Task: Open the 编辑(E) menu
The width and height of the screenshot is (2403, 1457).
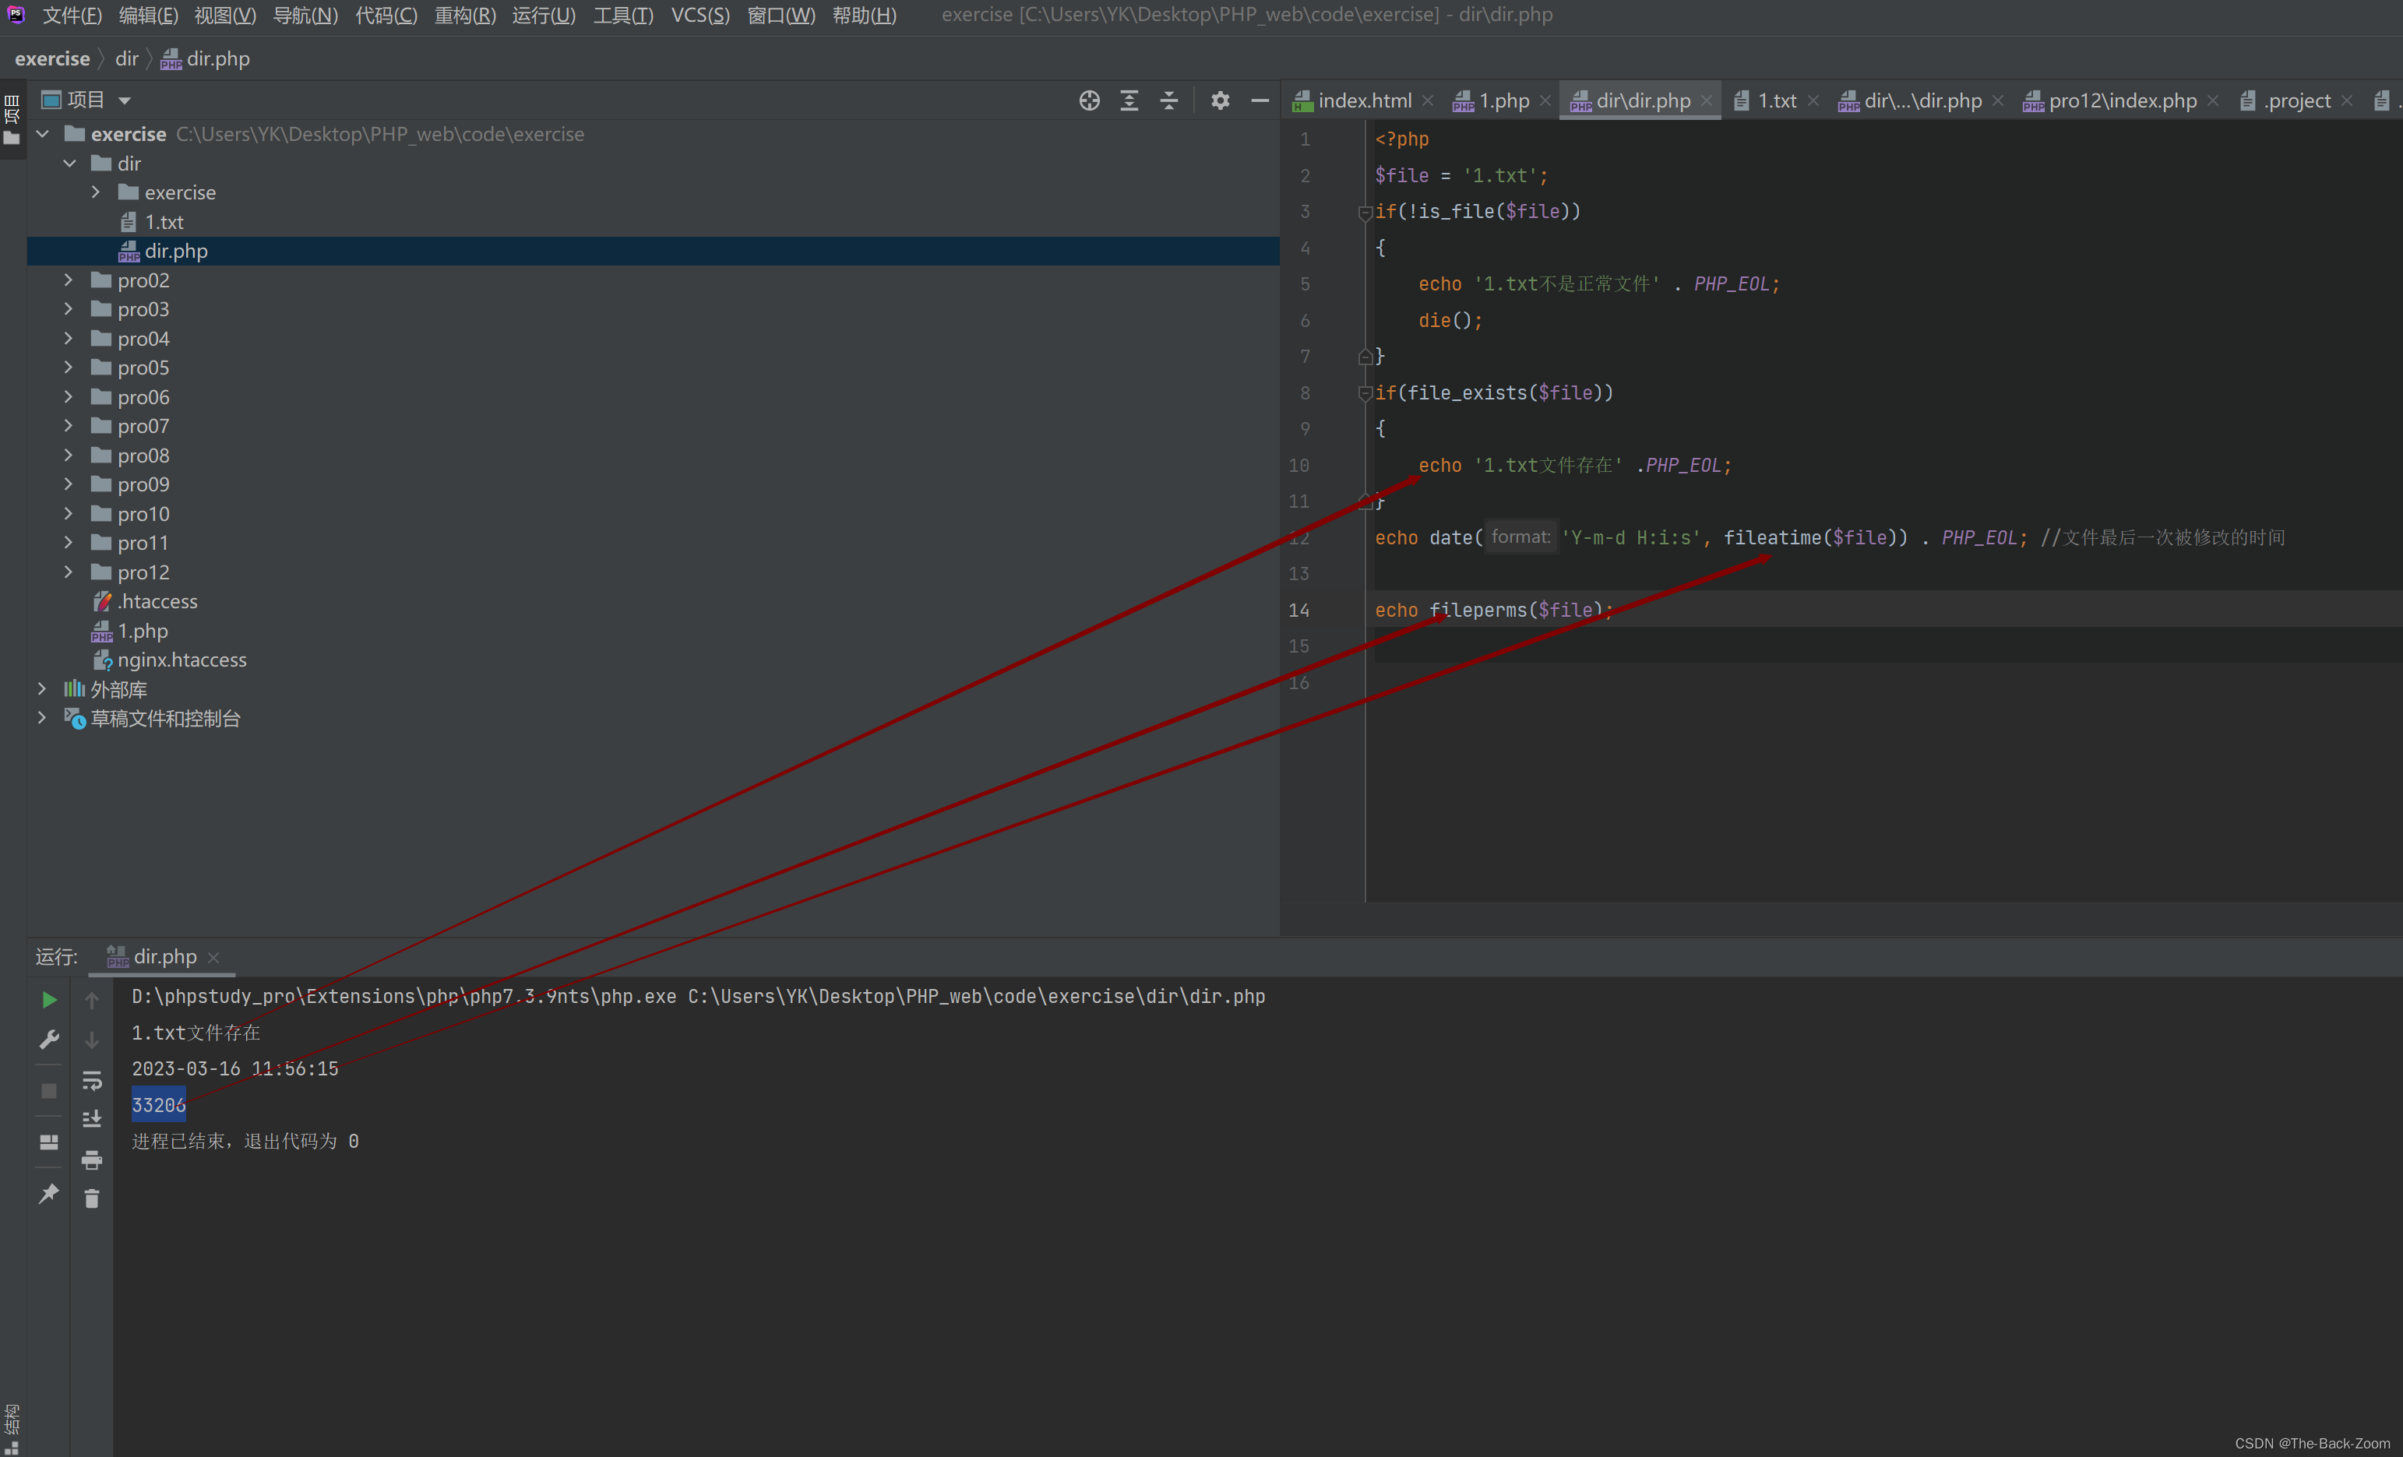Action: tap(148, 16)
